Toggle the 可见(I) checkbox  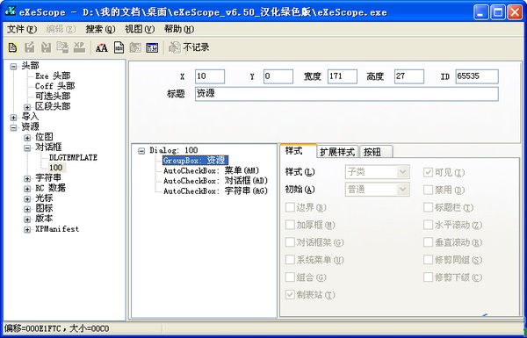pyautogui.click(x=428, y=172)
